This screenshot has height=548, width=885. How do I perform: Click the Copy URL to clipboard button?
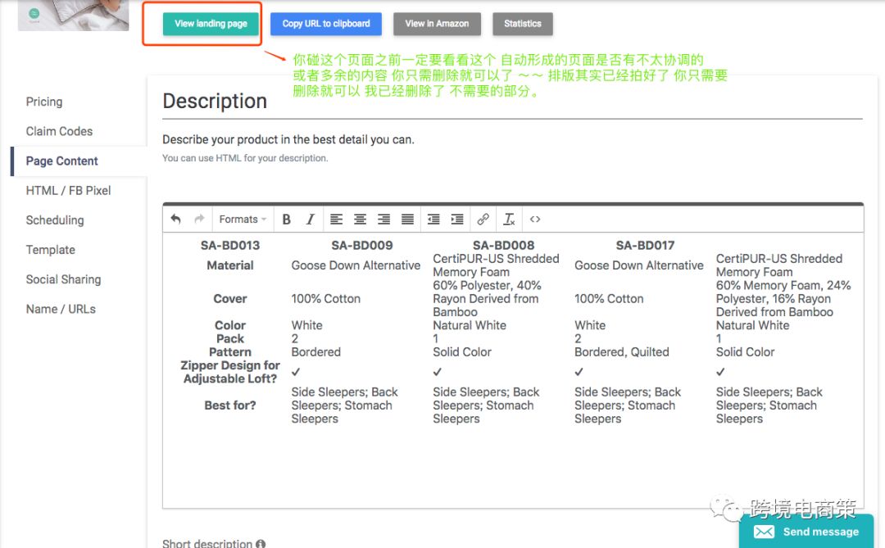[325, 24]
